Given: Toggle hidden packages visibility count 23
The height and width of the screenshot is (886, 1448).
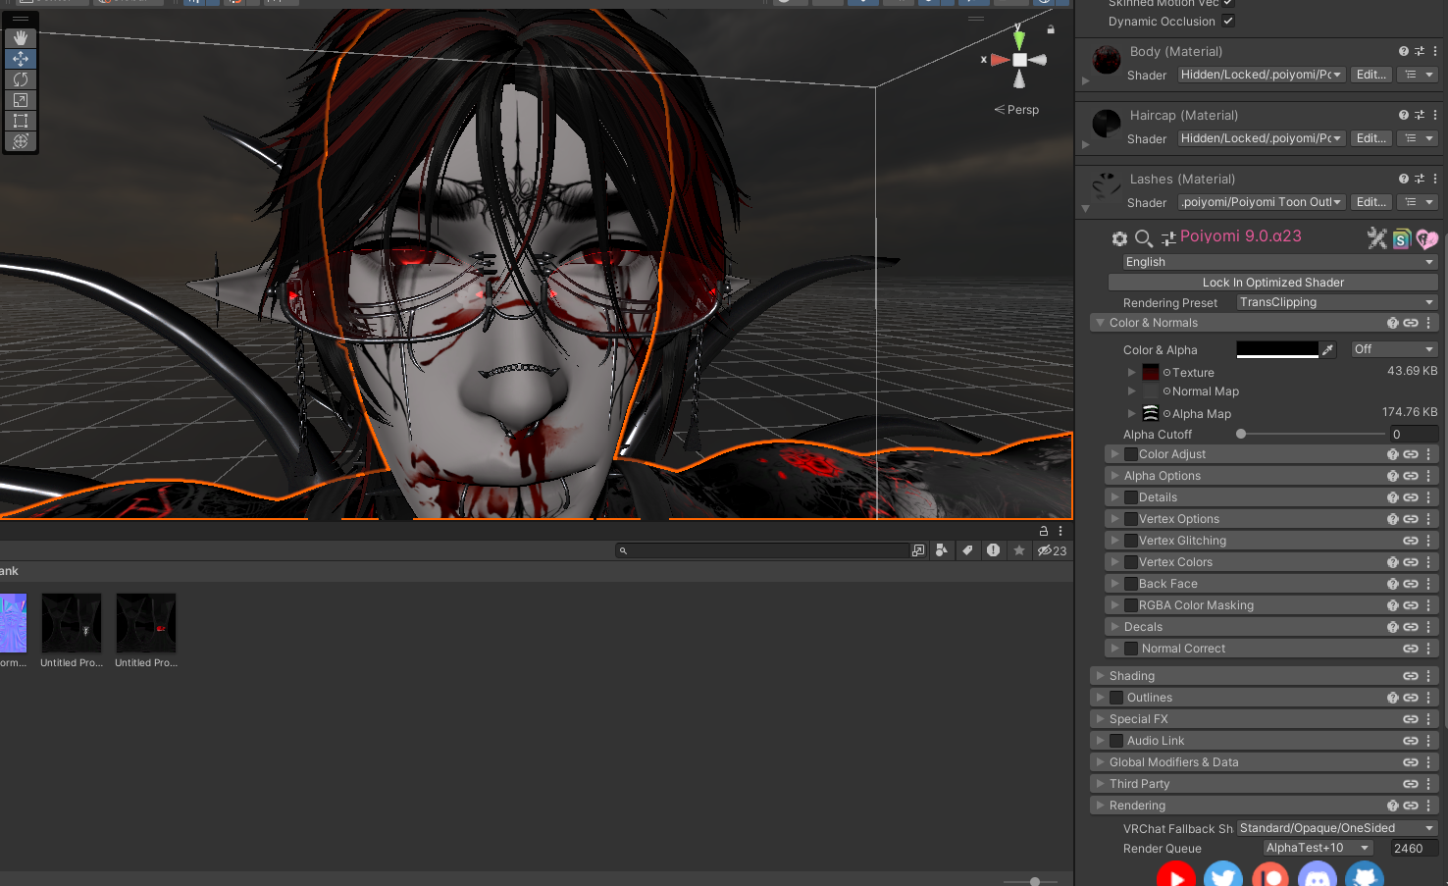Looking at the screenshot, I should (1053, 550).
